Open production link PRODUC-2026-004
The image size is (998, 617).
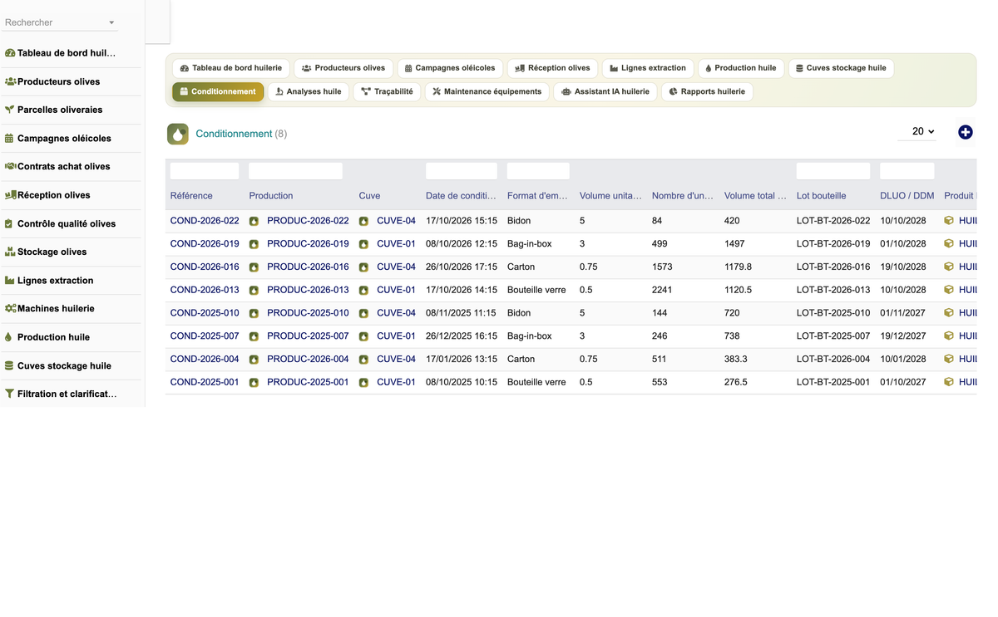[308, 360]
